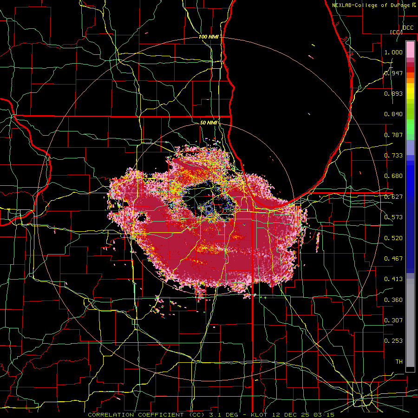Click the gray segment of the color bar
Viewport: 418px width, 418px height.
pos(410,323)
